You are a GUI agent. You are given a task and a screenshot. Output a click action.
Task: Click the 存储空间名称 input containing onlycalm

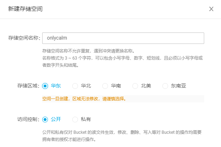point(123,38)
